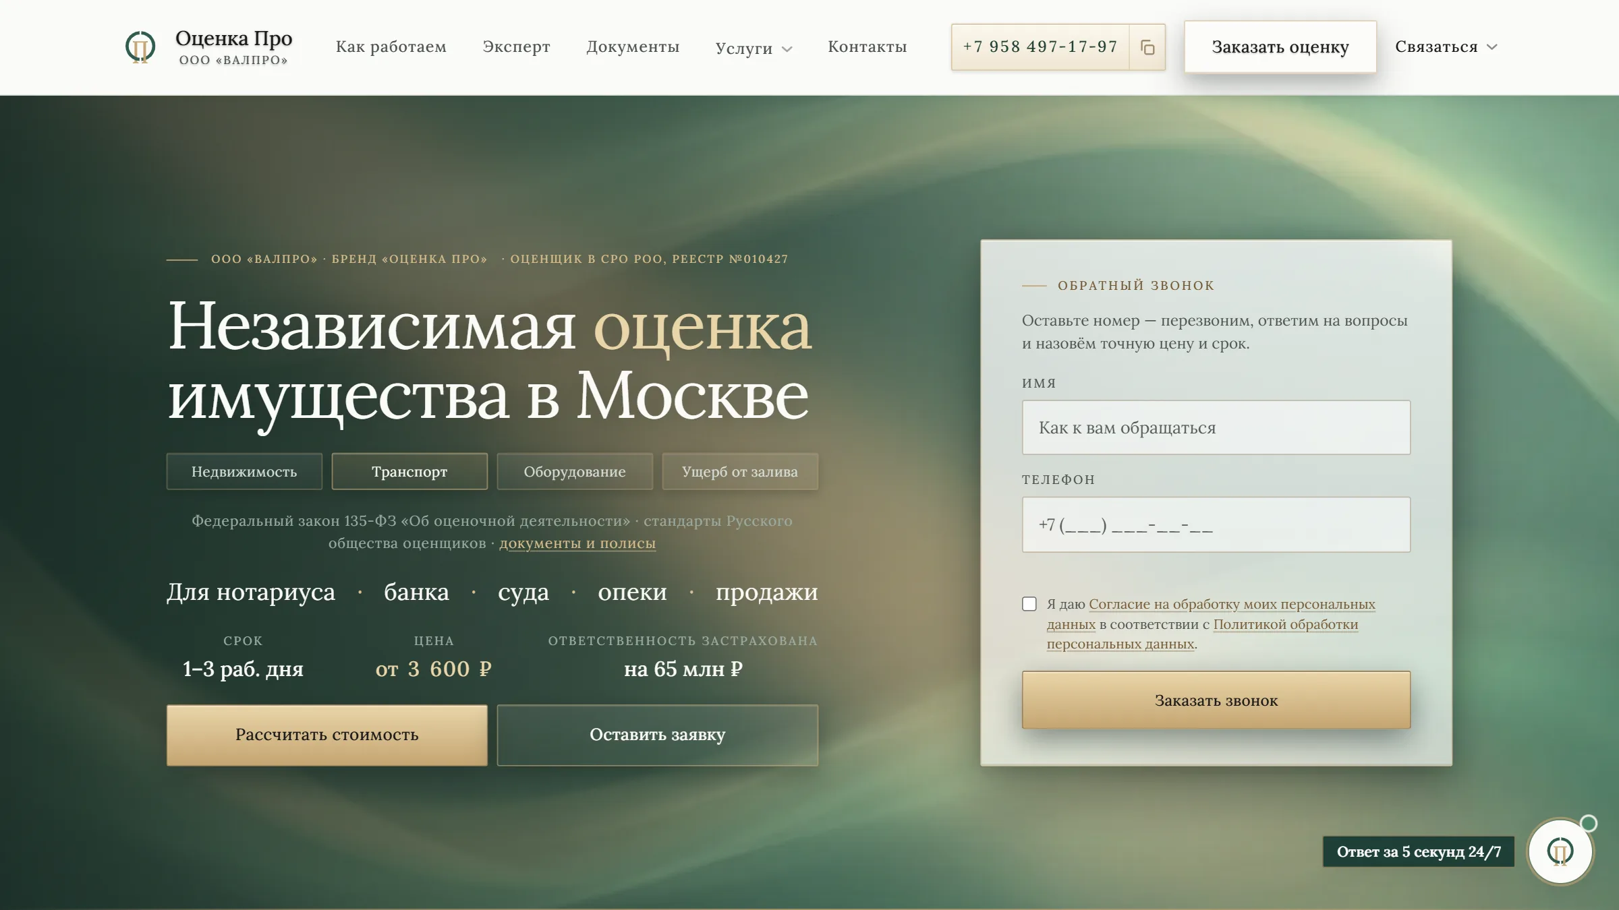Click the Ответ за 5 секунд 24/7 label
The height and width of the screenshot is (910, 1619).
pyautogui.click(x=1419, y=851)
